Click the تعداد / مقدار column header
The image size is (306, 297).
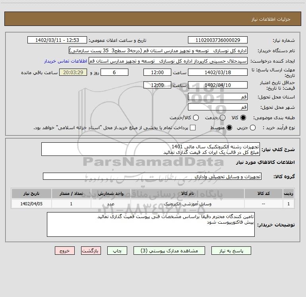[71, 193]
